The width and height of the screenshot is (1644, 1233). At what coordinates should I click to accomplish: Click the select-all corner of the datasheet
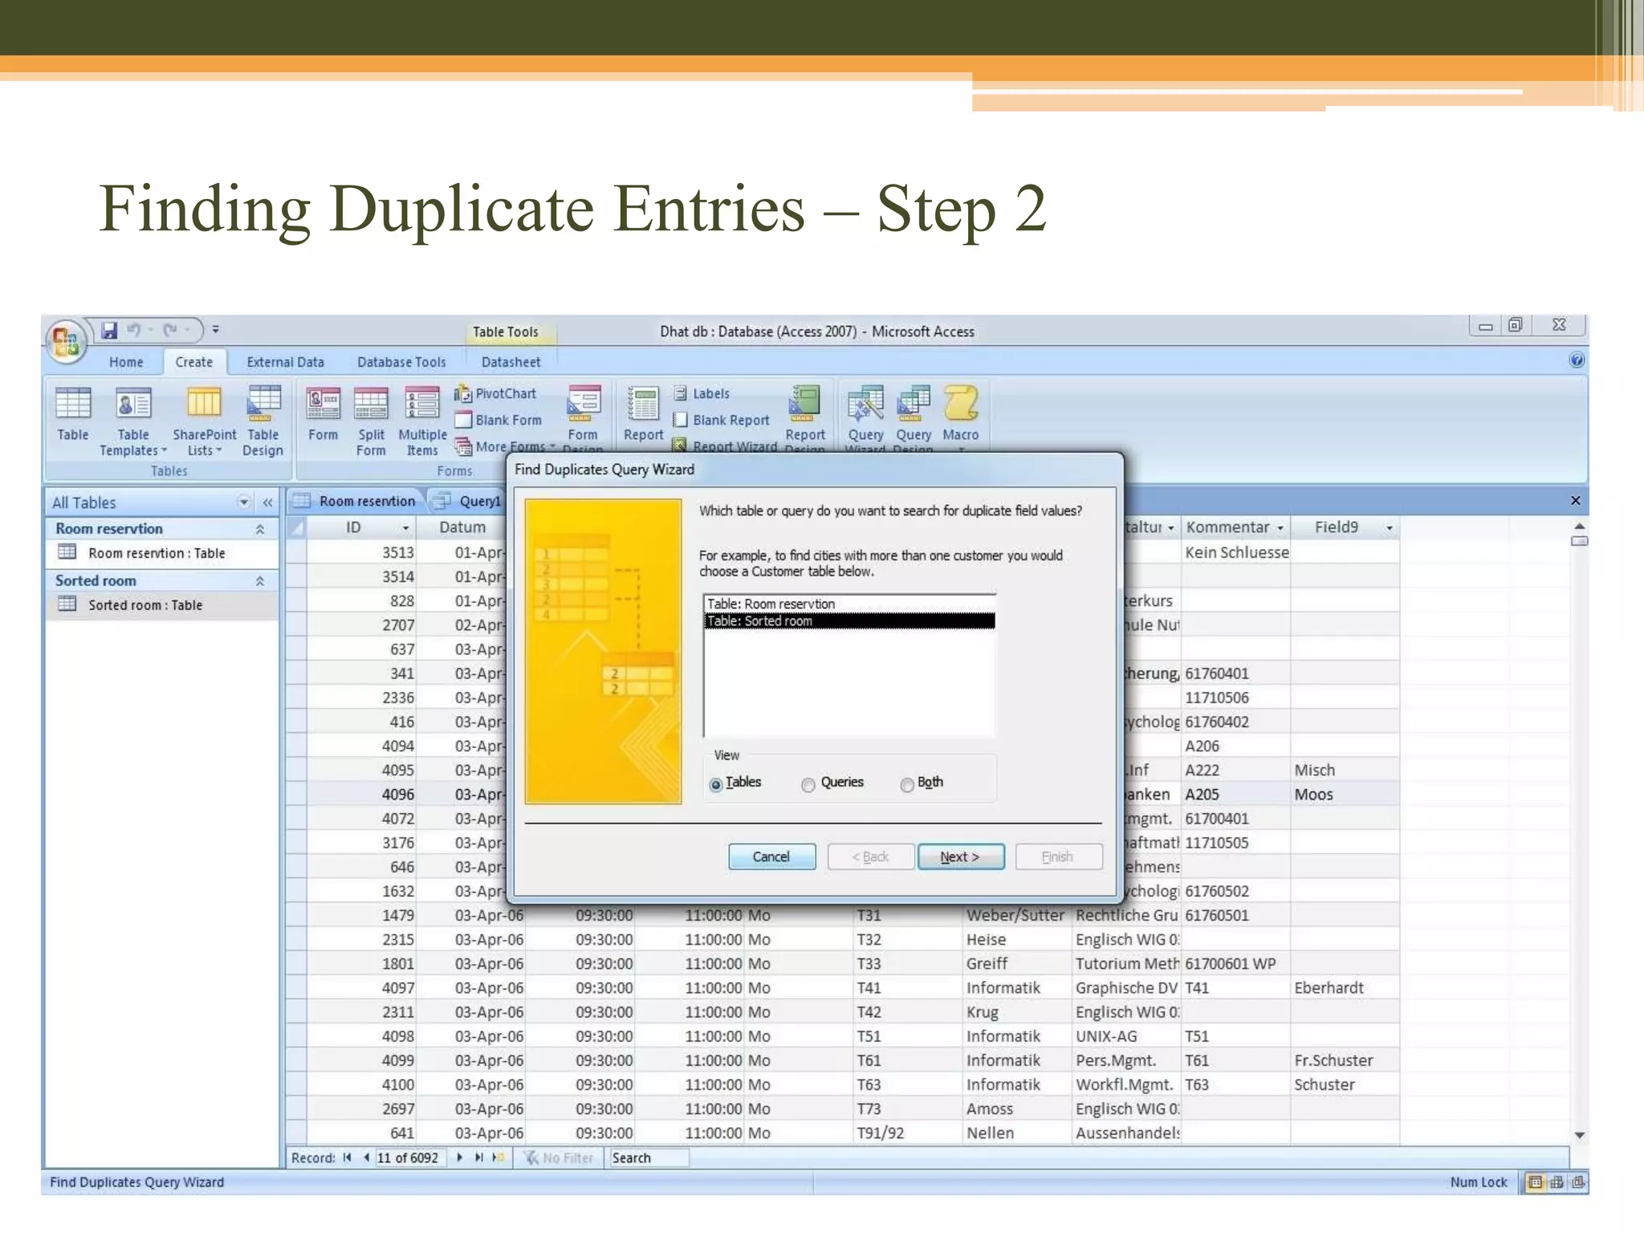[x=296, y=527]
